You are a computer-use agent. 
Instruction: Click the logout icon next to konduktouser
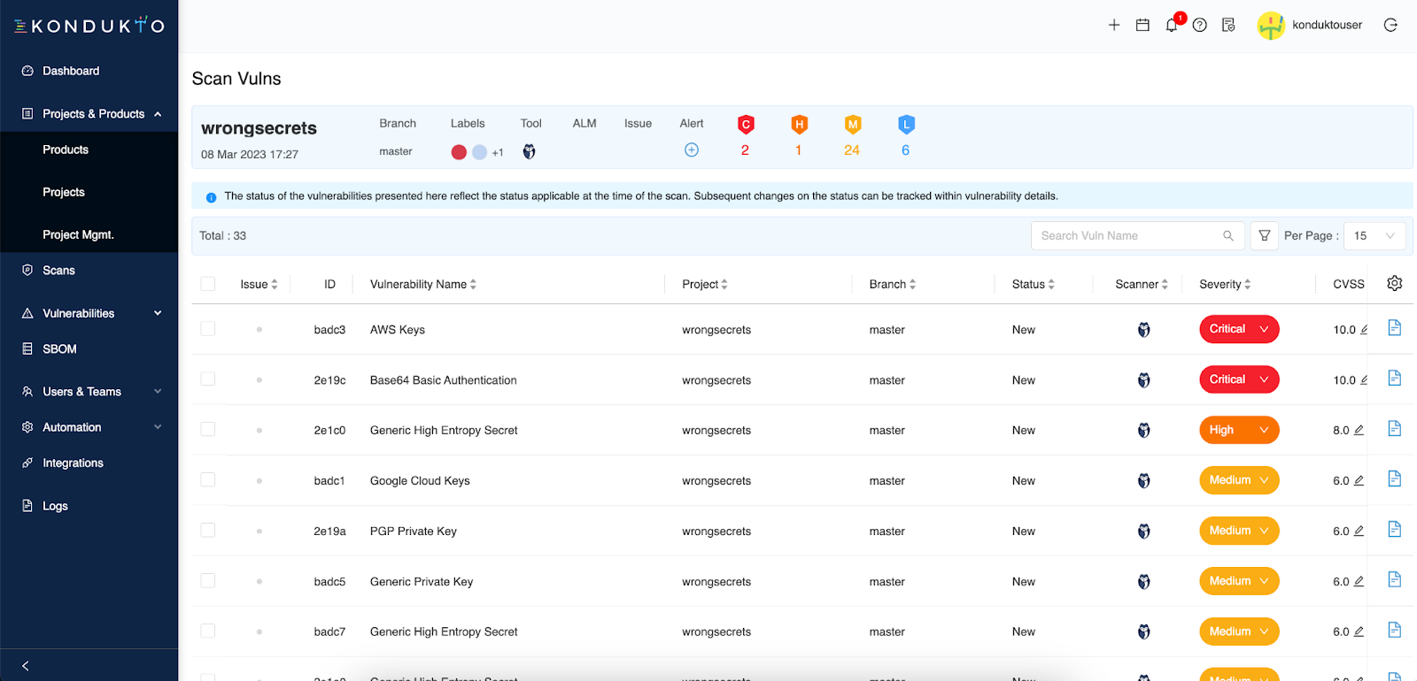(1390, 25)
